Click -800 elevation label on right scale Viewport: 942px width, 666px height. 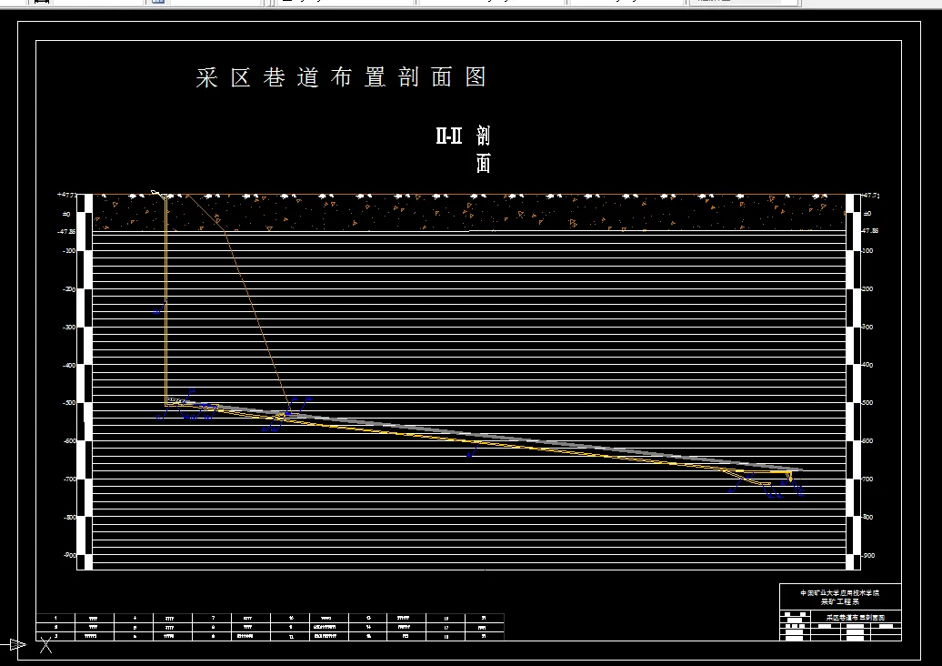867,517
